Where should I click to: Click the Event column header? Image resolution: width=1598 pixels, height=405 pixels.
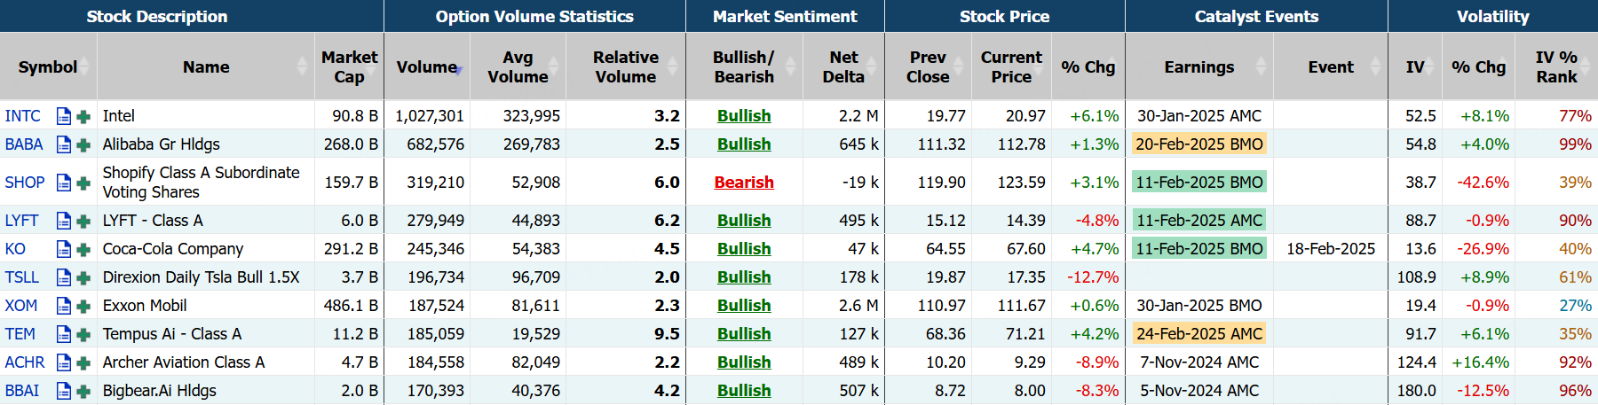[1331, 66]
